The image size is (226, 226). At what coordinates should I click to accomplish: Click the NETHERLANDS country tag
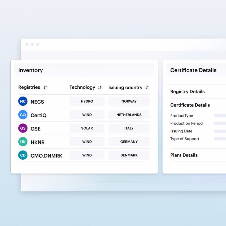pyautogui.click(x=129, y=115)
